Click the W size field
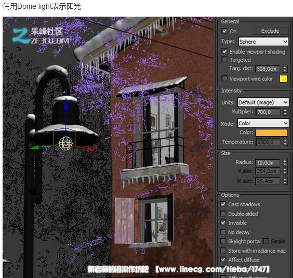293x278 pixels. click(x=268, y=181)
